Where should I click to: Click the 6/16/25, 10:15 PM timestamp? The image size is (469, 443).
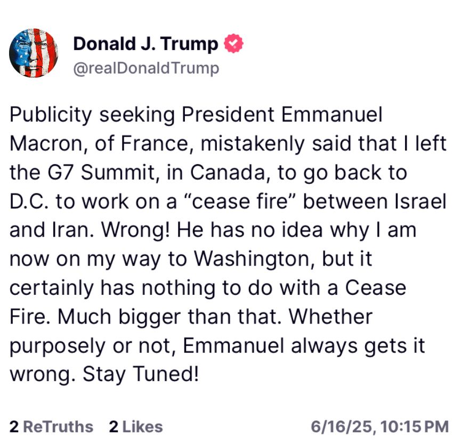pos(380,426)
